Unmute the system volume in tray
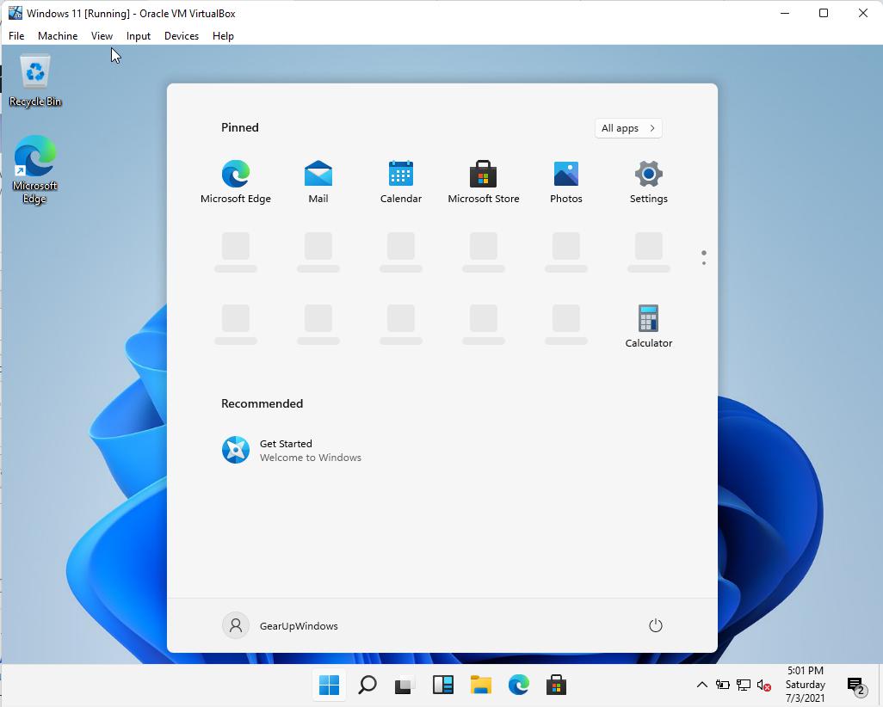Screen dimensions: 883x707 coord(763,685)
